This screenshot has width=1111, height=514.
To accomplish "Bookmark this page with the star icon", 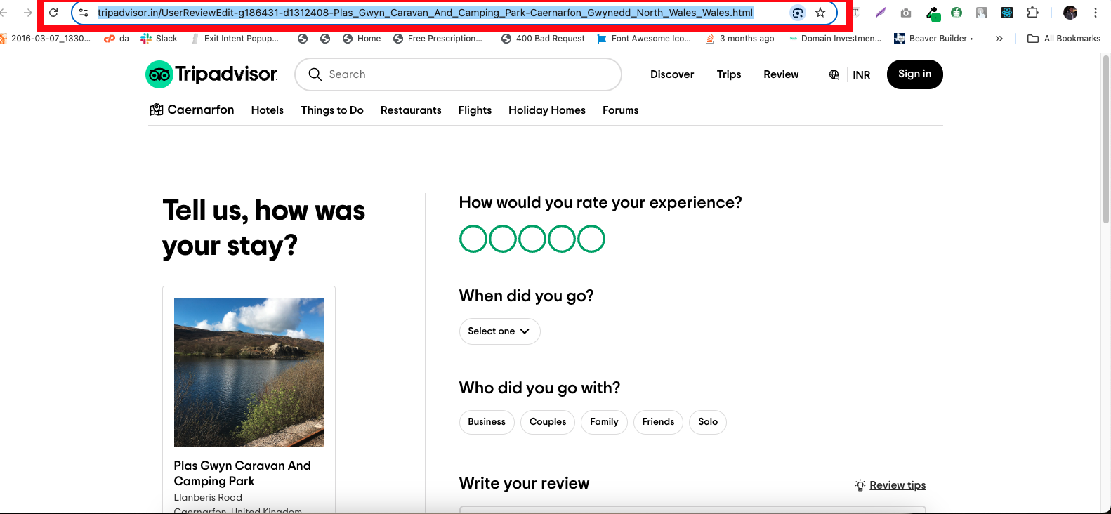I will click(x=820, y=13).
